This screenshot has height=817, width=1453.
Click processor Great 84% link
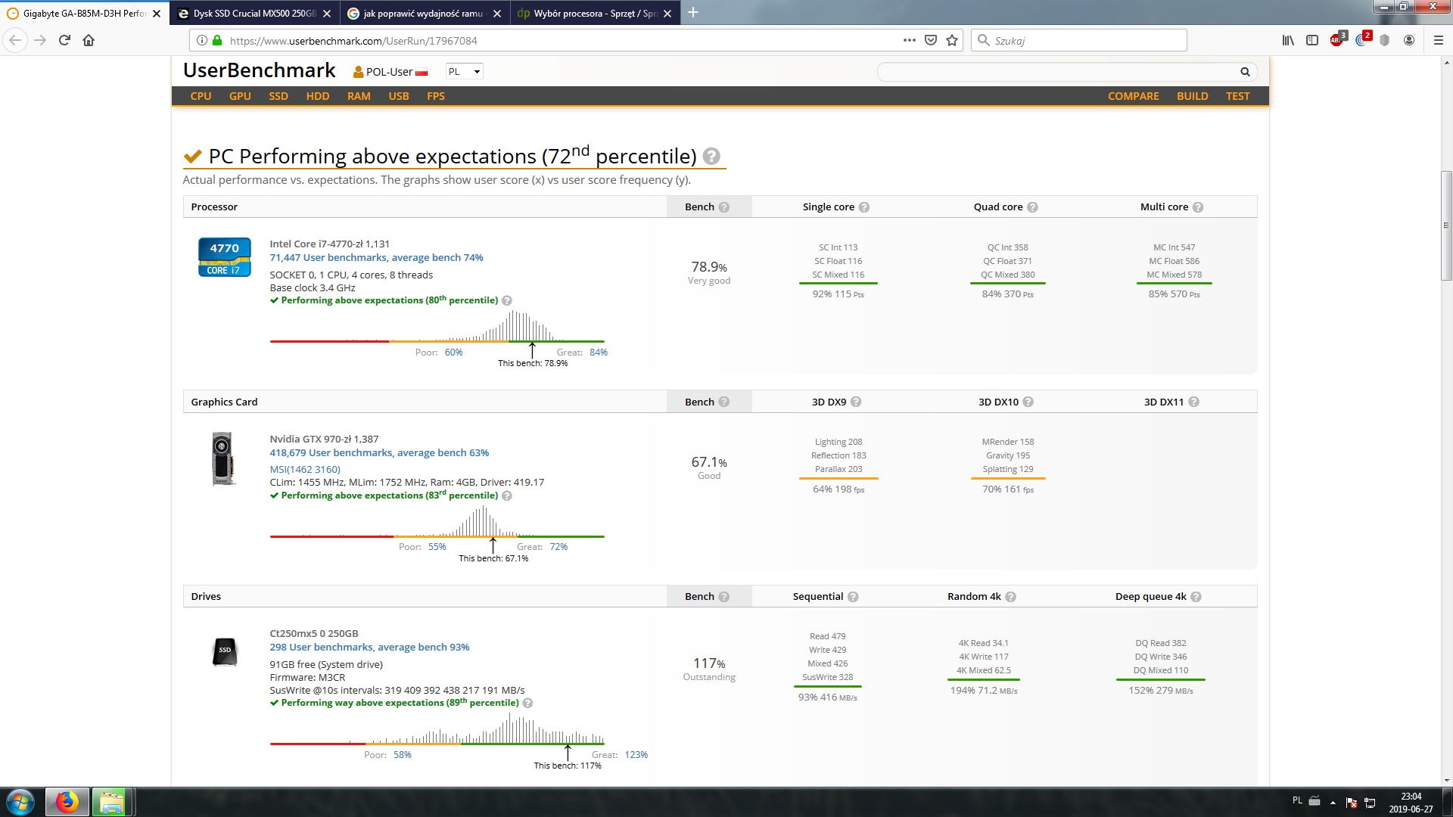(598, 353)
